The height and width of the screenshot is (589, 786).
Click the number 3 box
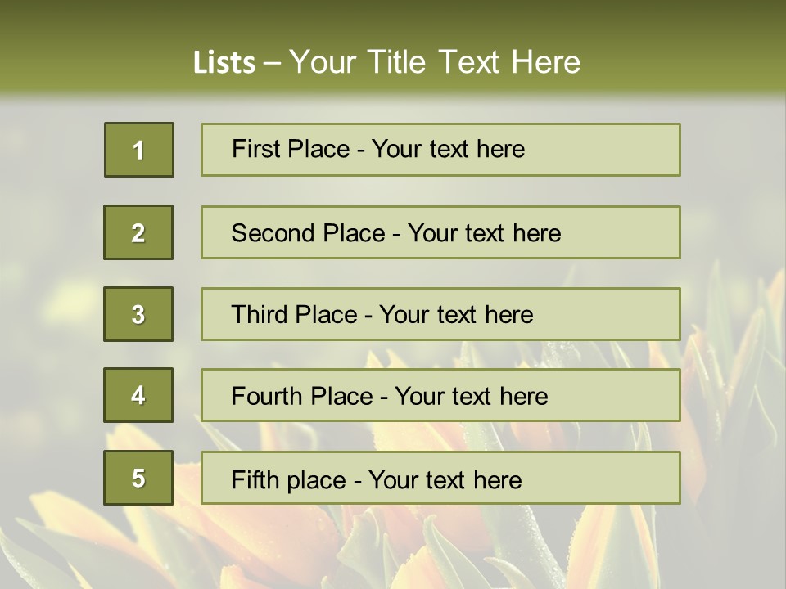138,314
